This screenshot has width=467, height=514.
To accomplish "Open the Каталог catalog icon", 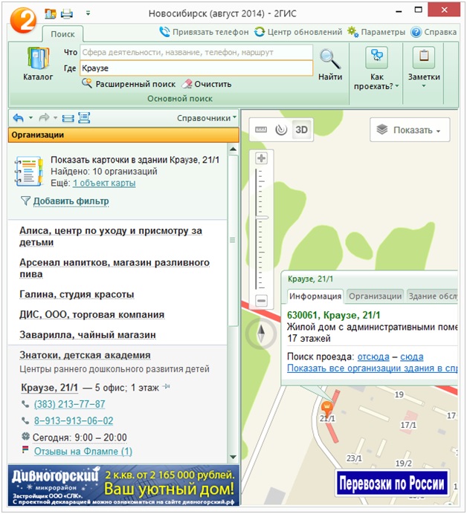I will click(38, 64).
